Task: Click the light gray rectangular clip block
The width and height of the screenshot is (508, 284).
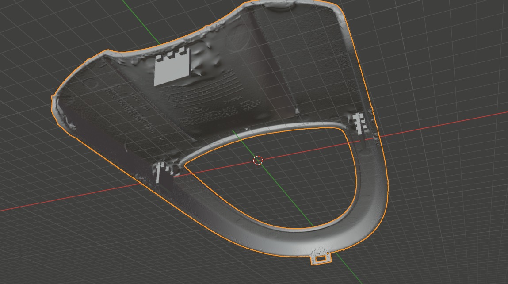Action: pos(172,67)
